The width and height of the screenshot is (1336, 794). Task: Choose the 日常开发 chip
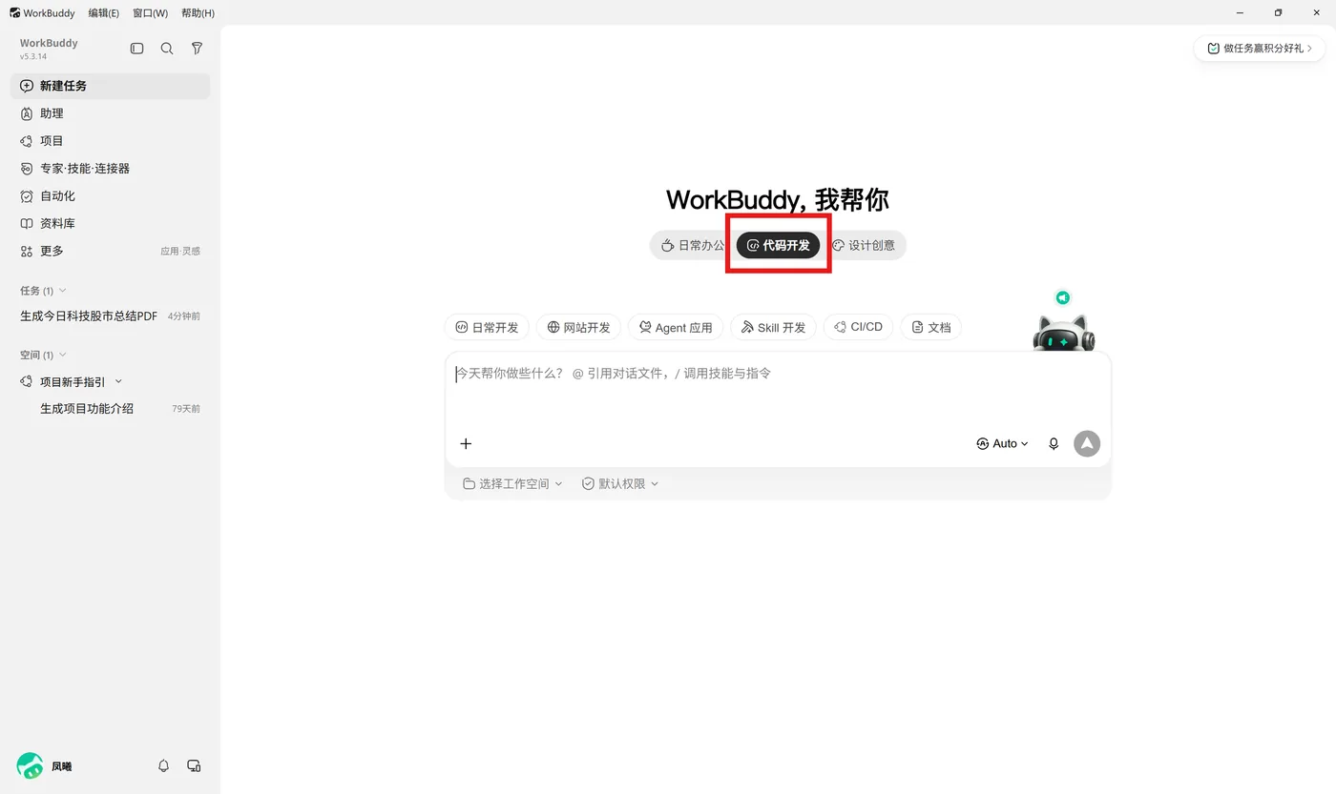point(487,327)
